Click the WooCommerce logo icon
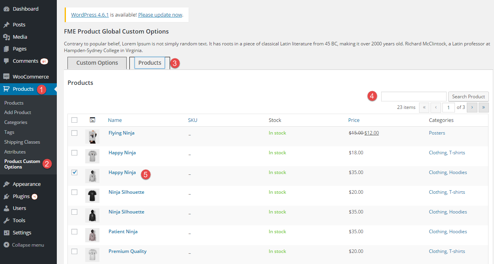Viewport: 494px width, 264px height. point(6,77)
